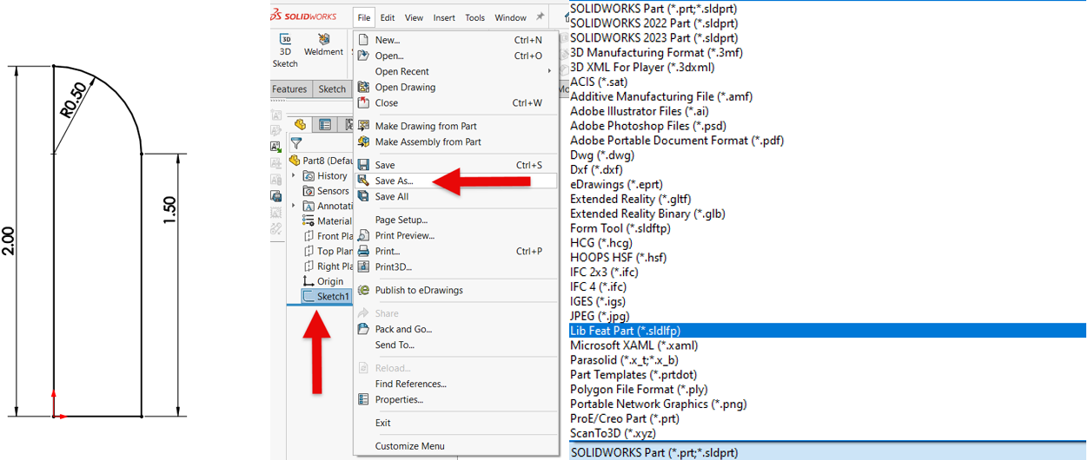Click the Publish to eDrawings icon
Viewport: 1088px width, 460px height.
click(363, 290)
